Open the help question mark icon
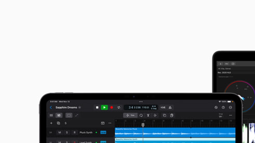 coord(223,107)
